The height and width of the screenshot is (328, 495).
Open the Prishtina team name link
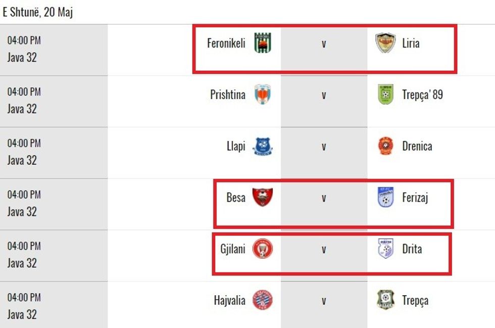228,95
